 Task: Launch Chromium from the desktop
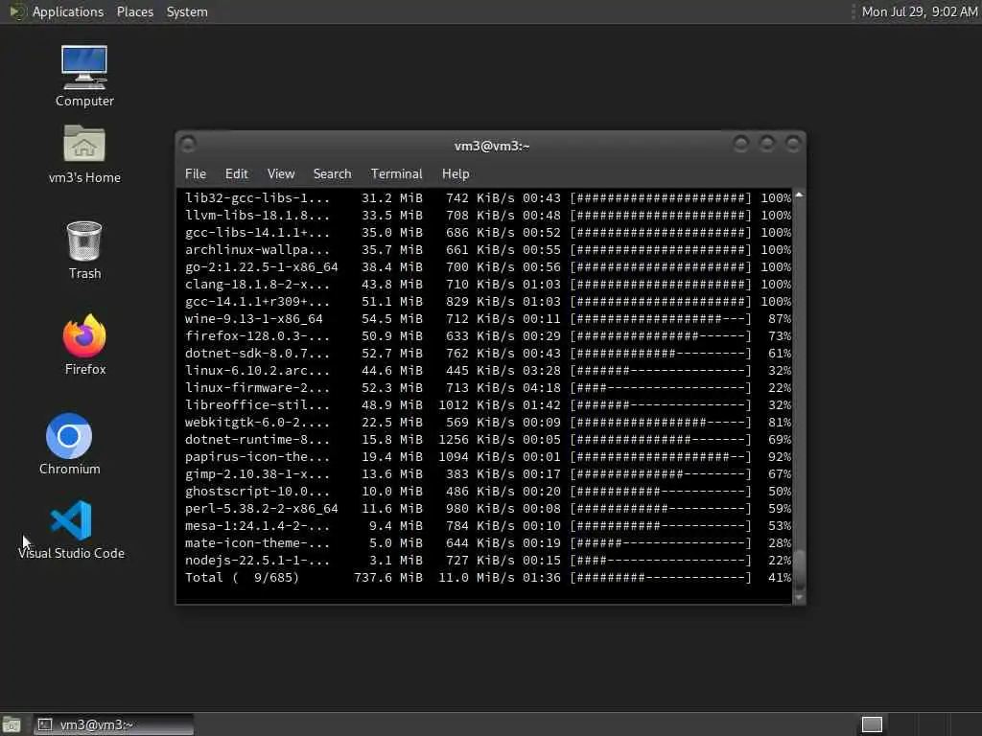pos(69,444)
